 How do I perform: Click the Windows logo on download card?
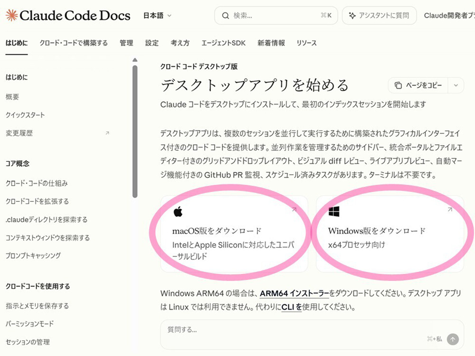(x=334, y=211)
